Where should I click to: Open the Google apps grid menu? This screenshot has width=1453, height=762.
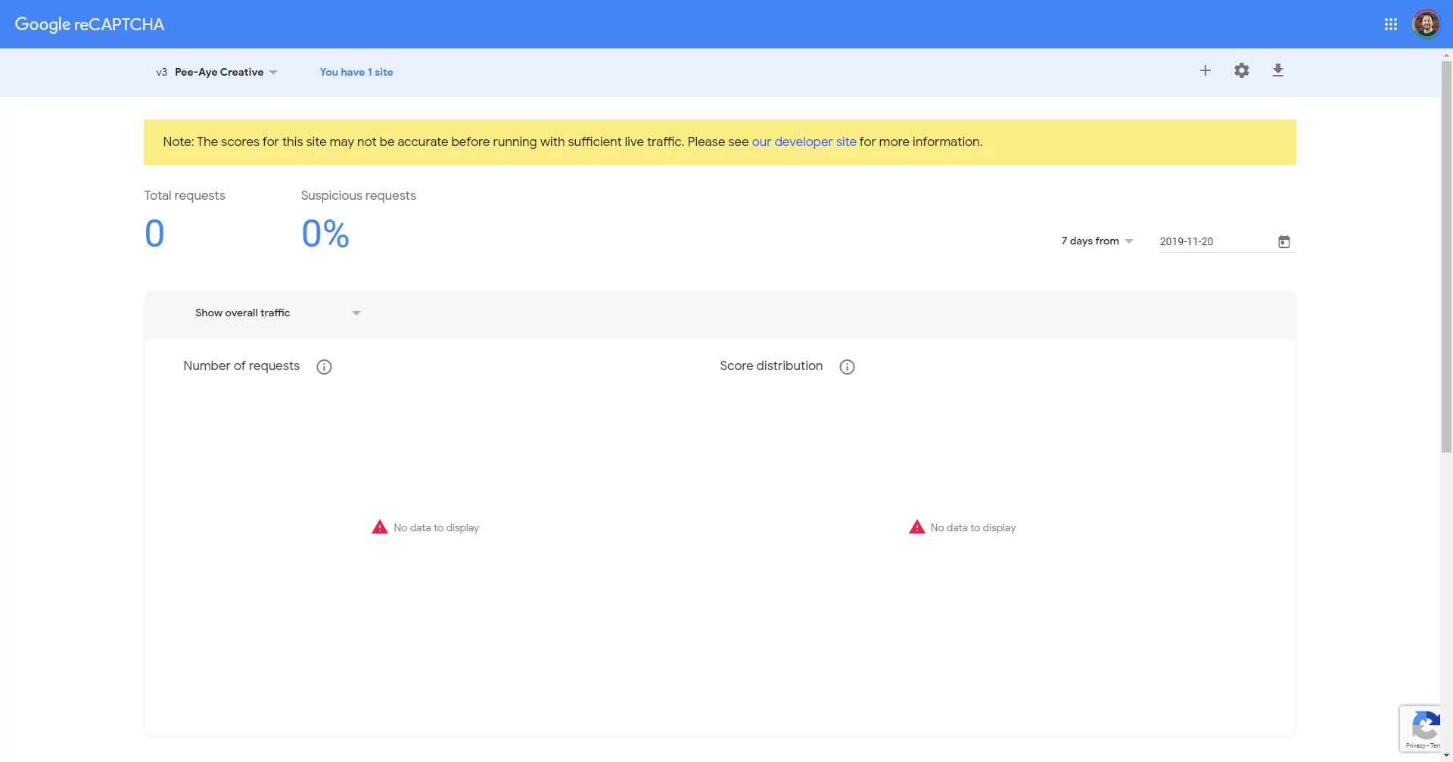point(1390,24)
